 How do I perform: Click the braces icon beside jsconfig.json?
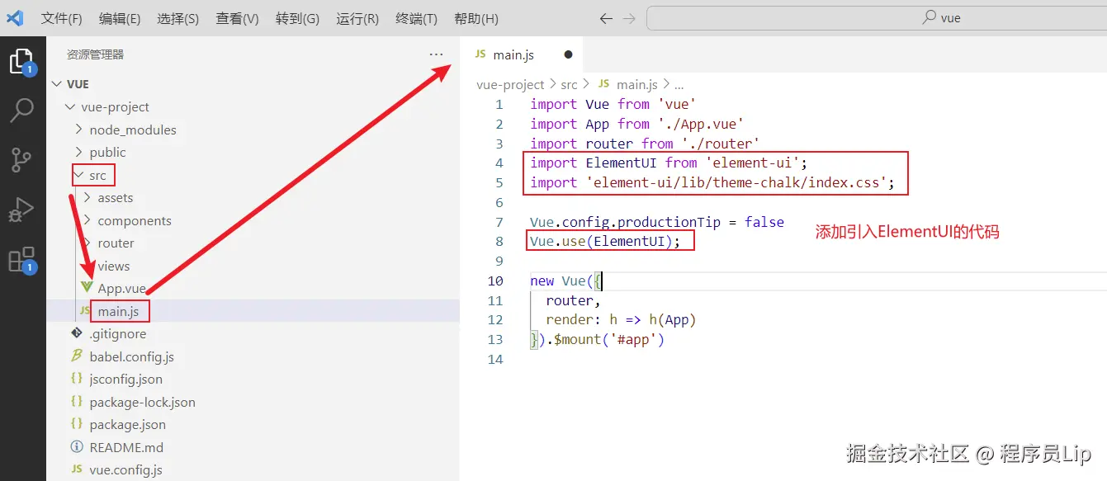click(77, 379)
